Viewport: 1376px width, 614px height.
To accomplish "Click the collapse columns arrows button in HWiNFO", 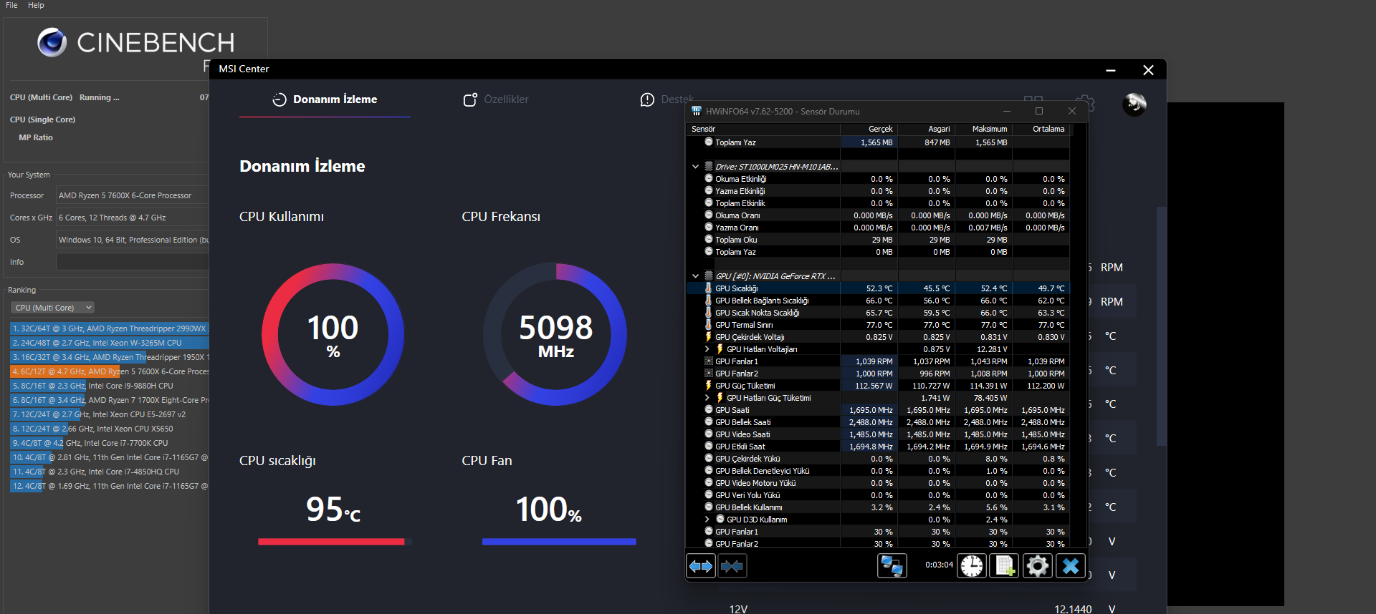I will tap(732, 566).
